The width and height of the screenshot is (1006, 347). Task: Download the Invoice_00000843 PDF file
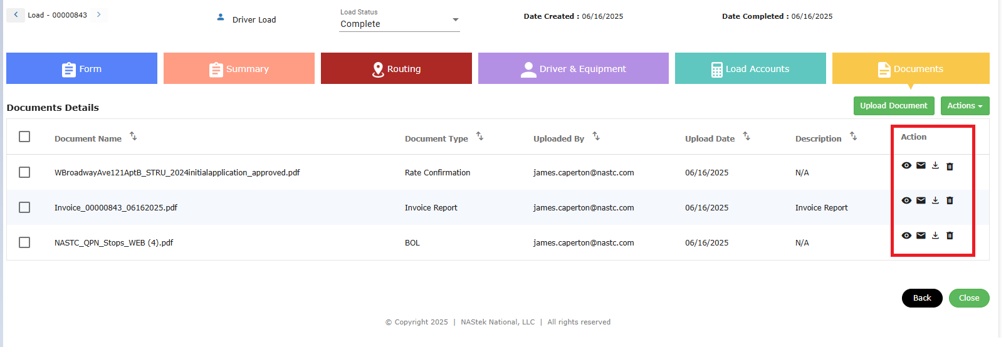click(935, 200)
